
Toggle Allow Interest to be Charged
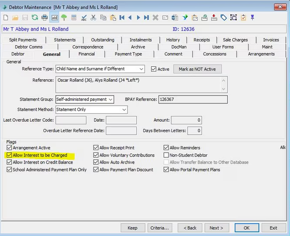coord(9,155)
